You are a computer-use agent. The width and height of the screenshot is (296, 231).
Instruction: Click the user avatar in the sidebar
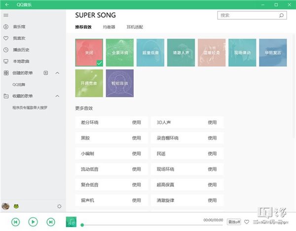(x=5, y=206)
